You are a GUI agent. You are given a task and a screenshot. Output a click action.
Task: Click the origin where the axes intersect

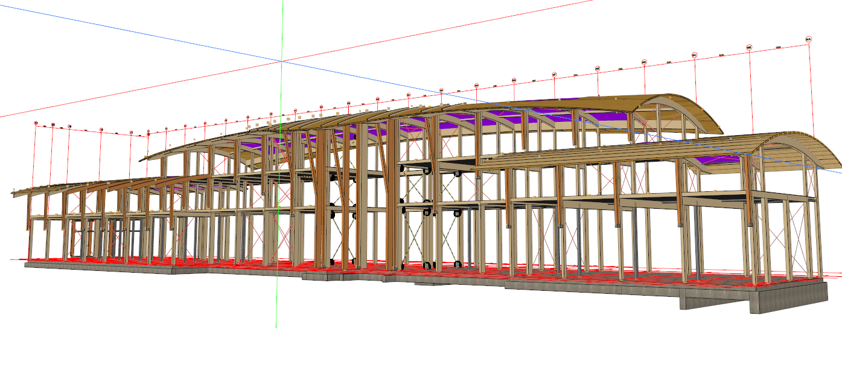click(x=281, y=61)
